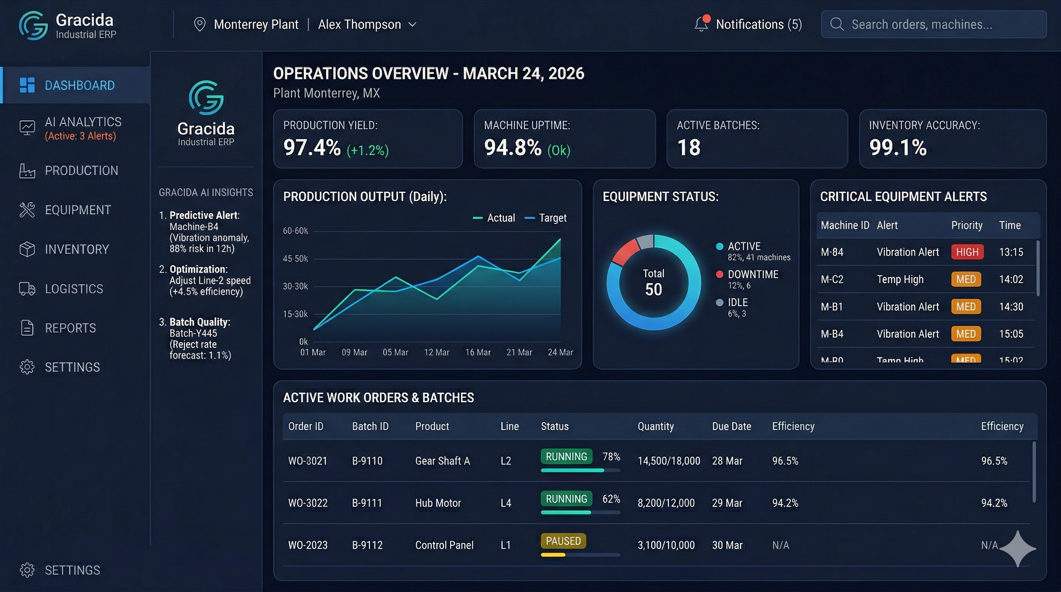Click the Production factory icon
This screenshot has width=1061, height=592.
27,170
